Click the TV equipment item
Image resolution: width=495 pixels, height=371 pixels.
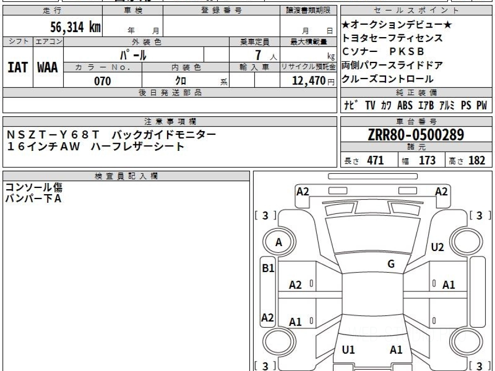pyautogui.click(x=370, y=106)
